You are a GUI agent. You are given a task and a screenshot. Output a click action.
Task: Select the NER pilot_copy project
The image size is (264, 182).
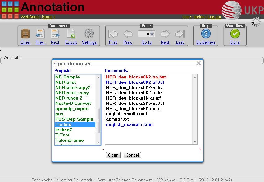pyautogui.click(x=75, y=93)
